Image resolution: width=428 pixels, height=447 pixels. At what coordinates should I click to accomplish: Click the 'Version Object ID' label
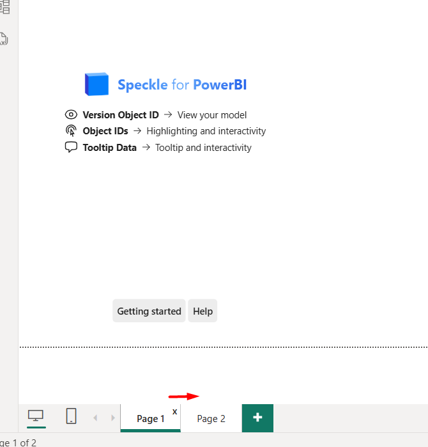pyautogui.click(x=121, y=115)
